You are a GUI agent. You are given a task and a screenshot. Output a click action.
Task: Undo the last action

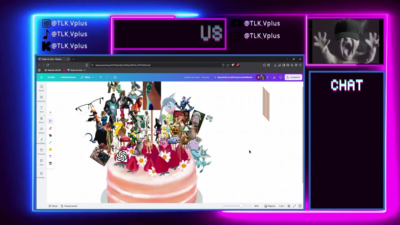point(101,77)
